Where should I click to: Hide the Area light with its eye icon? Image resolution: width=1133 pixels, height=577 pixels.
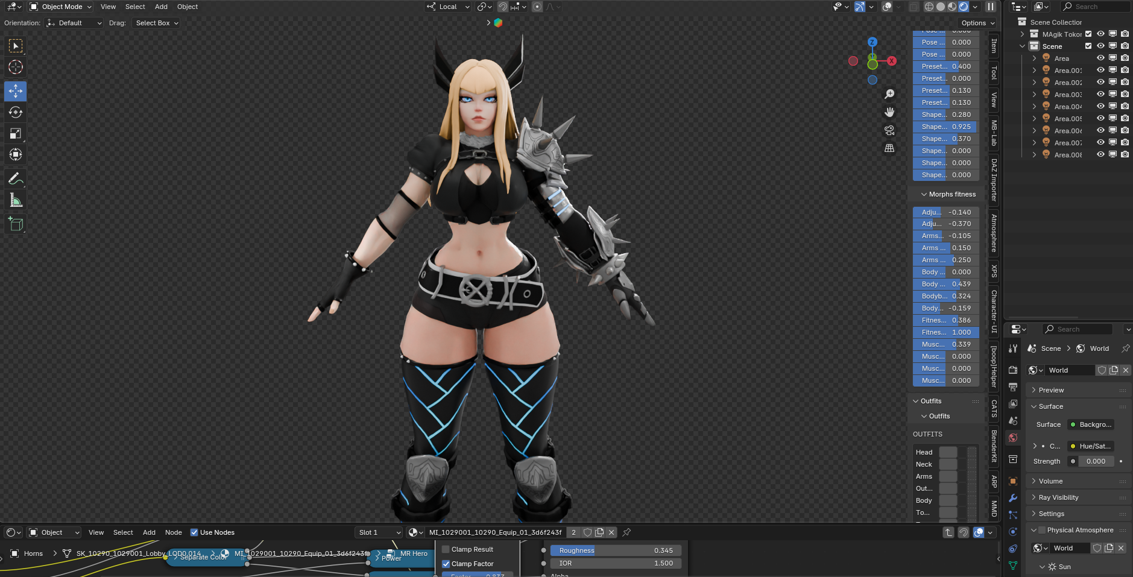(1100, 58)
